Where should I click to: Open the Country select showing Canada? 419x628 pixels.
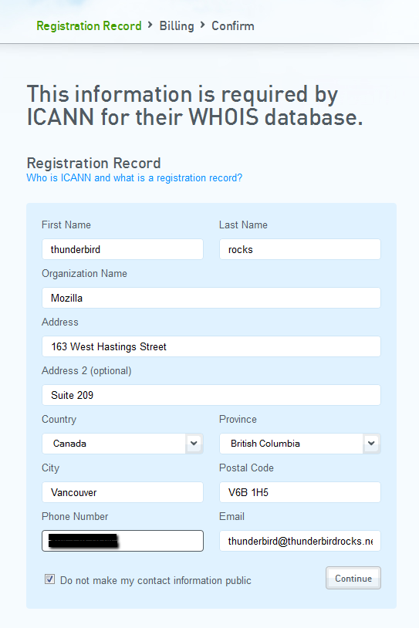[123, 444]
